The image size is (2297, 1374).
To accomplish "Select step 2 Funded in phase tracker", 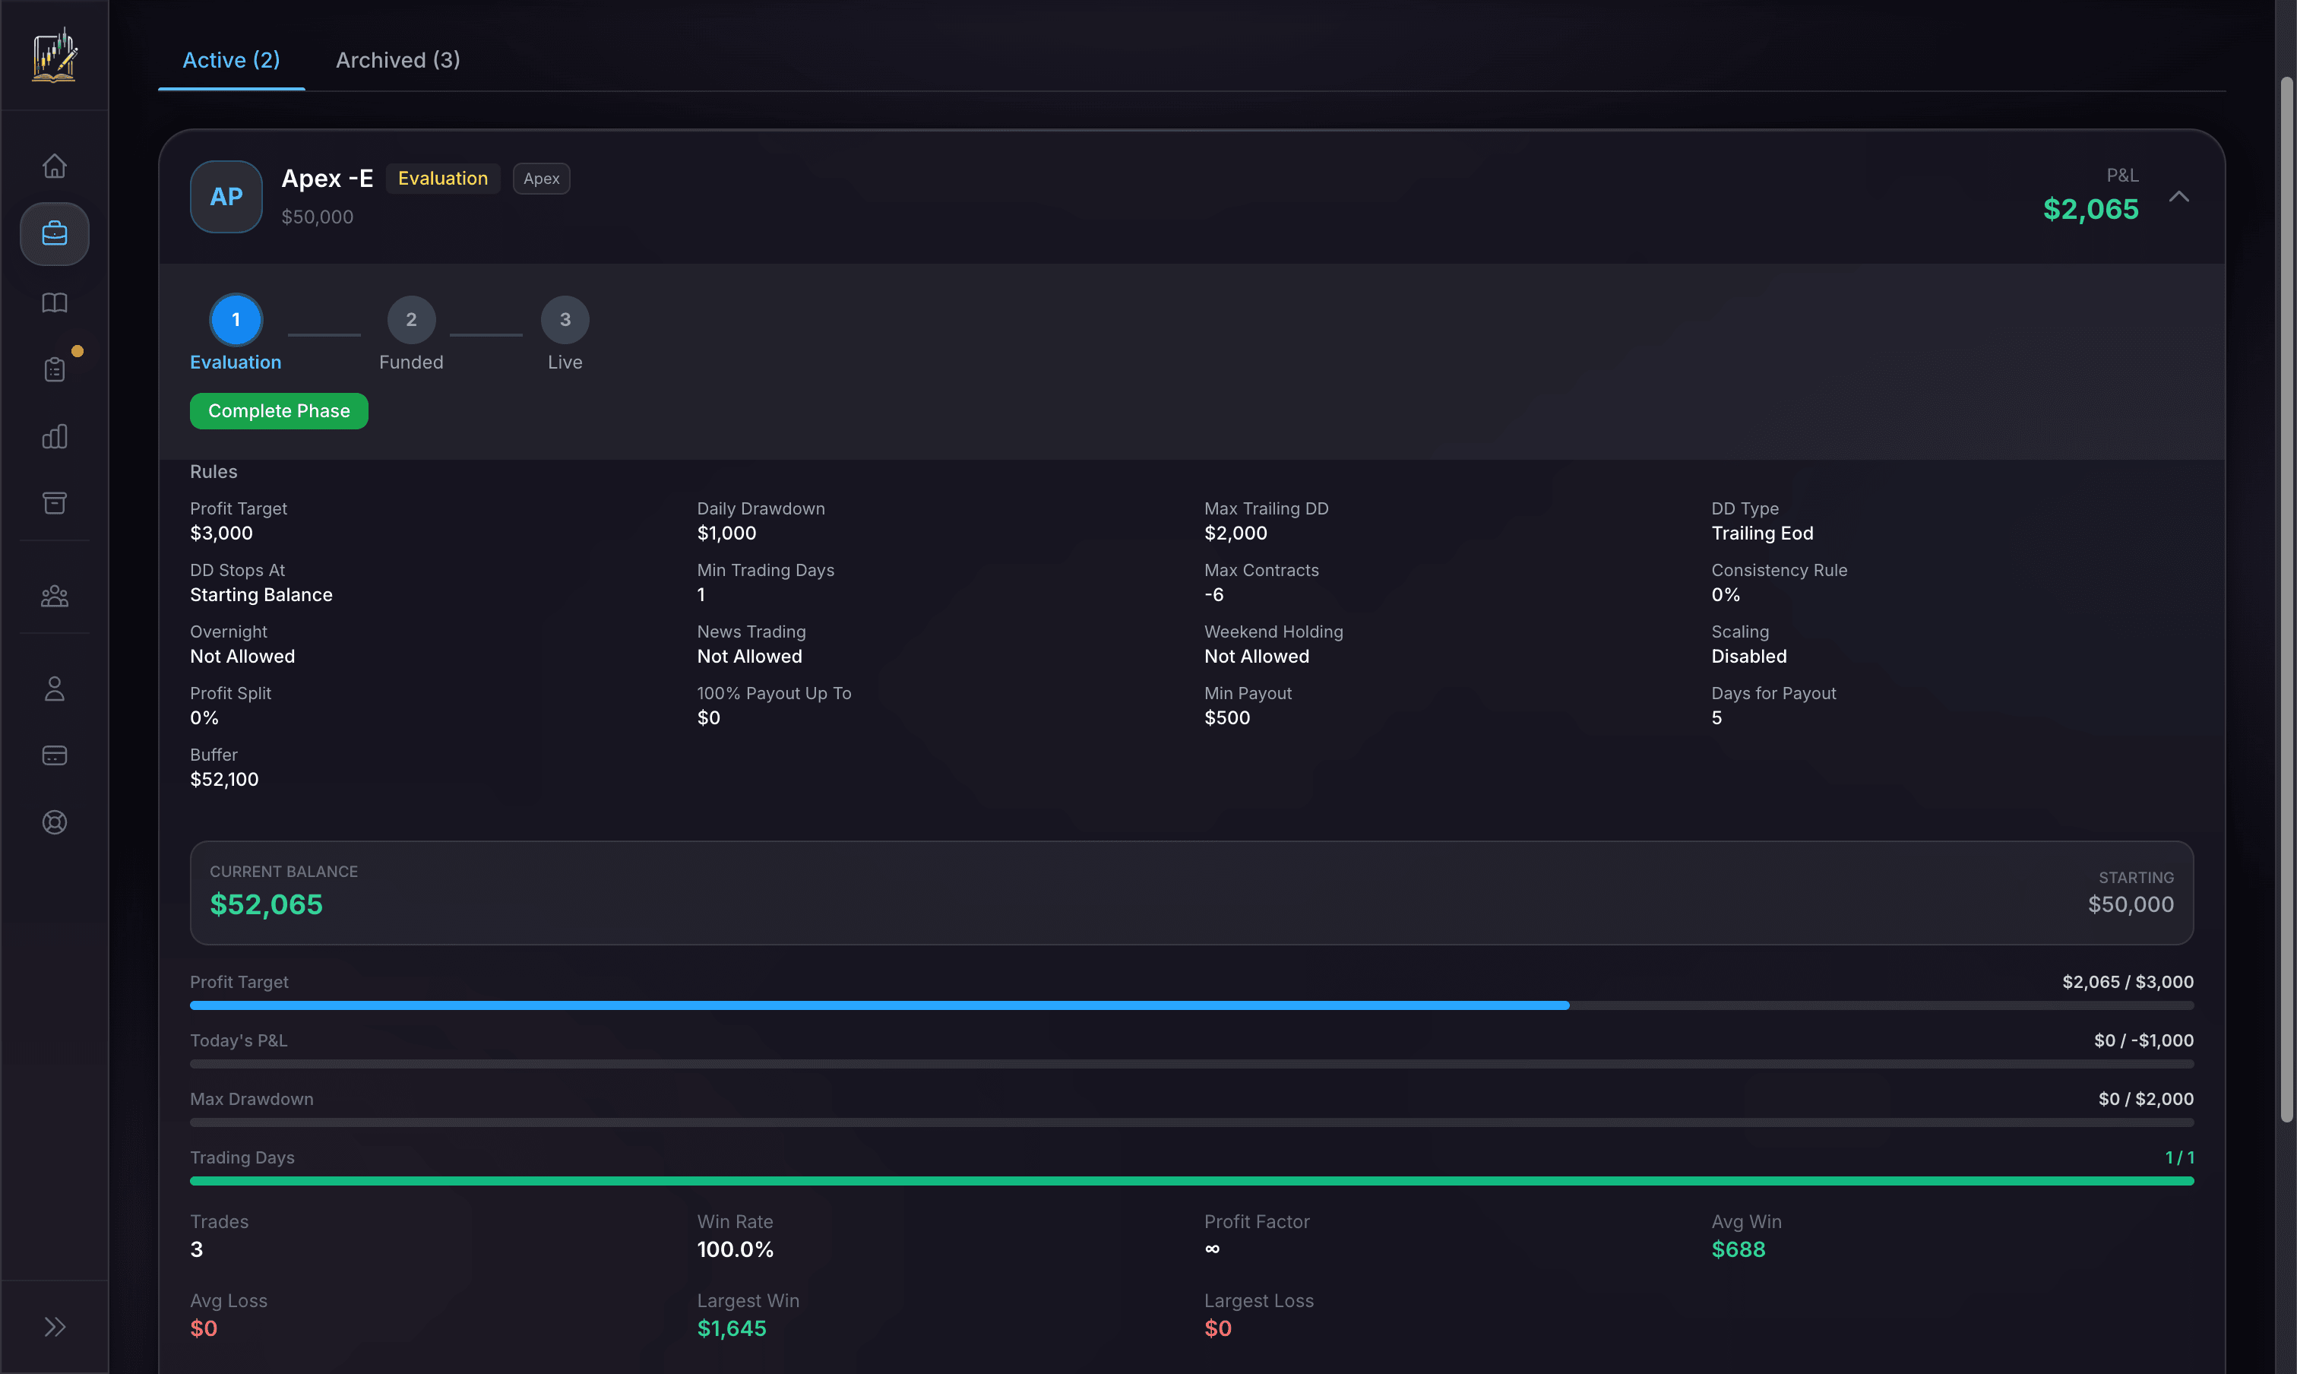I will click(x=411, y=319).
